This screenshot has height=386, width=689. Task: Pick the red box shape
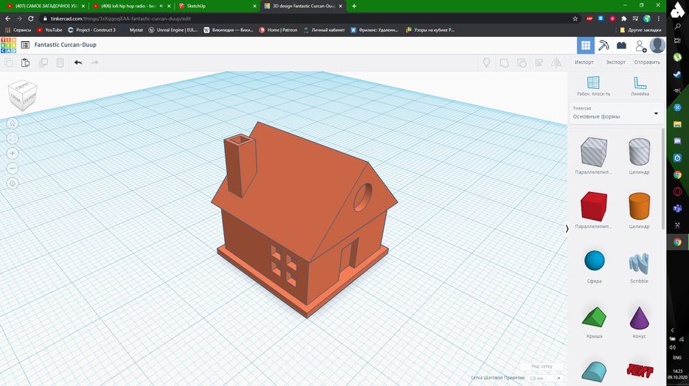[x=593, y=207]
